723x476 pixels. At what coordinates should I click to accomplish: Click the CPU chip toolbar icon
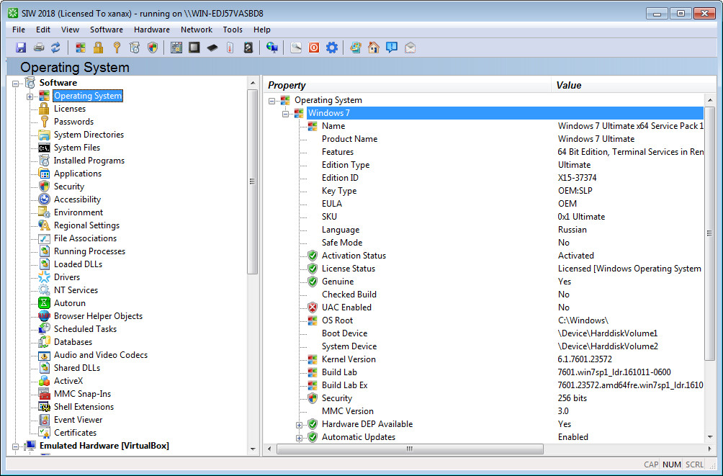pyautogui.click(x=194, y=48)
